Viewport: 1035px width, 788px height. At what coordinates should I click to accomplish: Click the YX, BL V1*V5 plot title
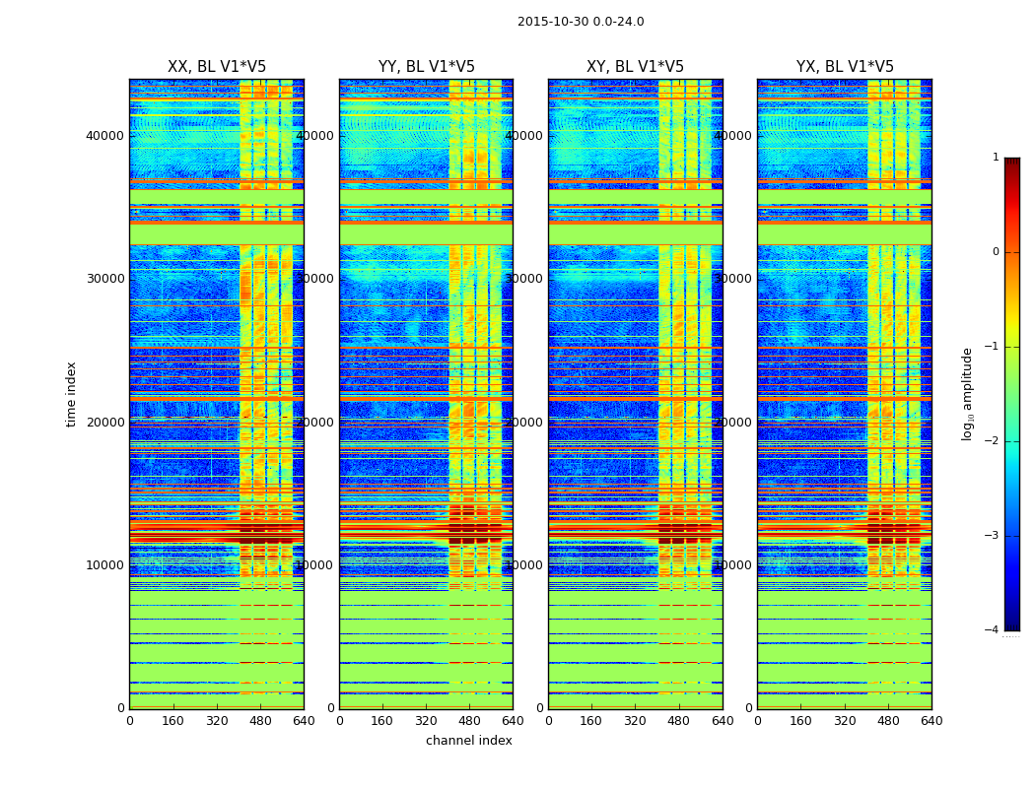point(845,67)
